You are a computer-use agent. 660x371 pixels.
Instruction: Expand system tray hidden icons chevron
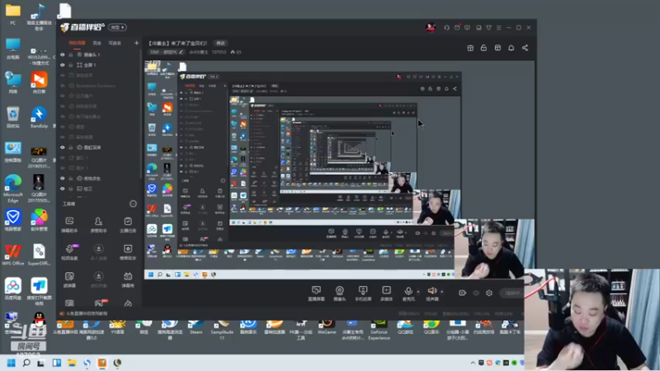click(473, 363)
